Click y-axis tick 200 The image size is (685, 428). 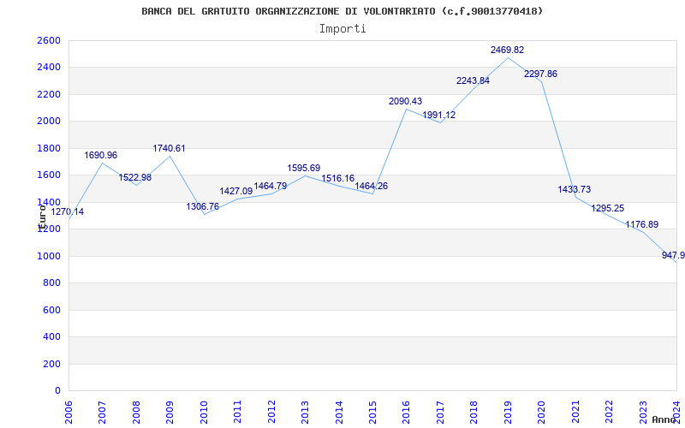(x=52, y=364)
